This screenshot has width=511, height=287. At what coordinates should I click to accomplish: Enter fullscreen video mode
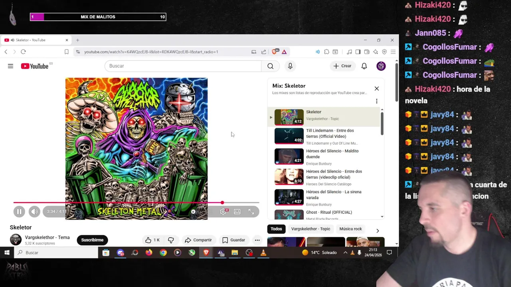coord(251,212)
